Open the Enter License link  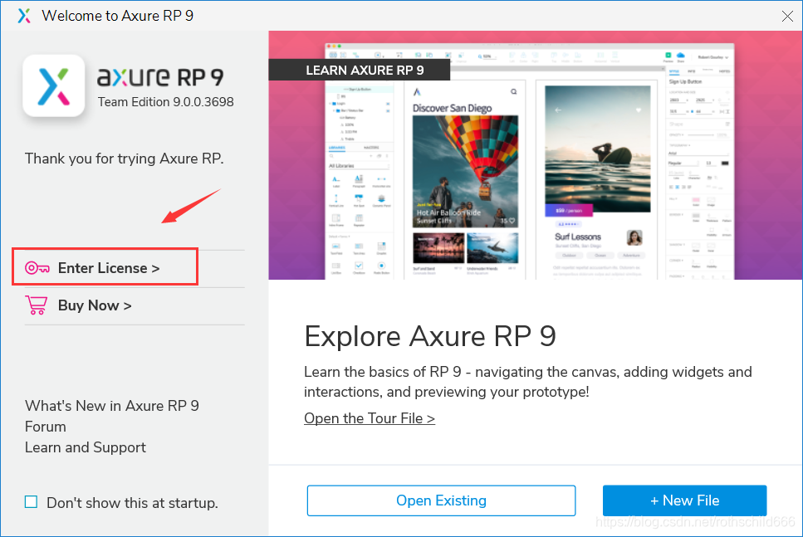tap(108, 268)
